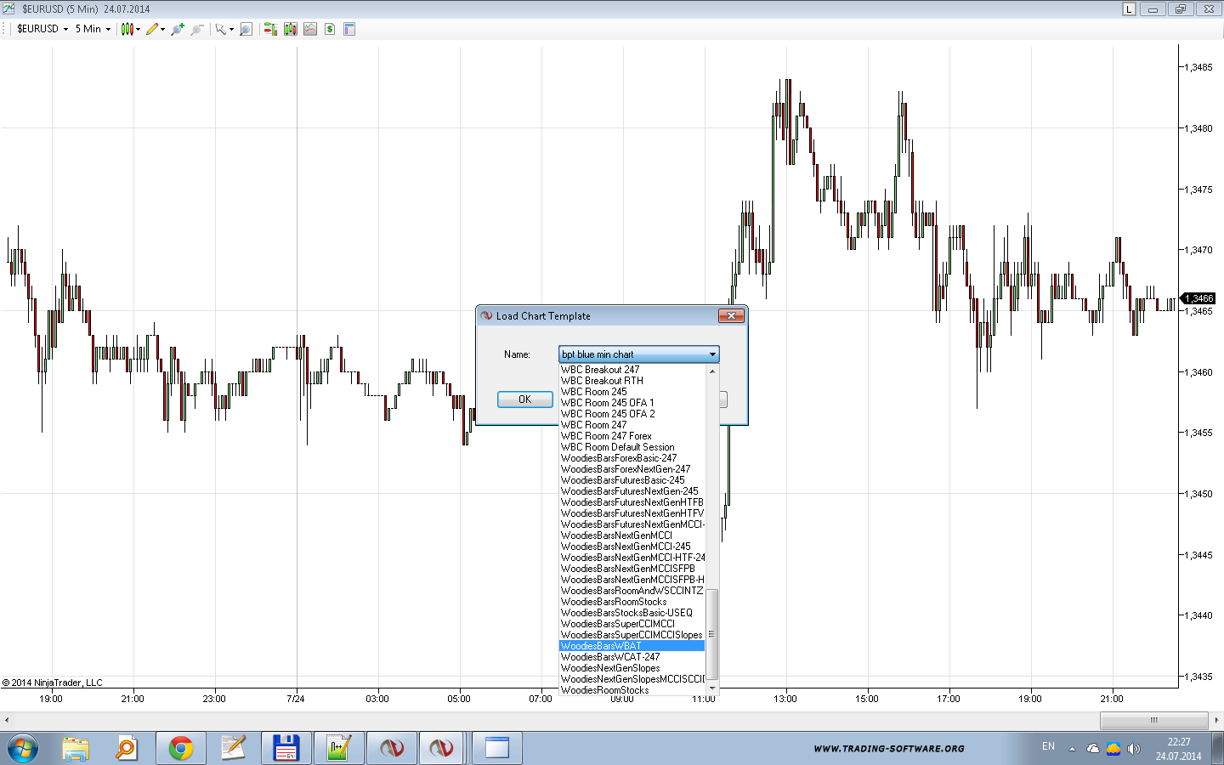
Task: Click the cursor pointer tool icon
Action: (x=221, y=29)
